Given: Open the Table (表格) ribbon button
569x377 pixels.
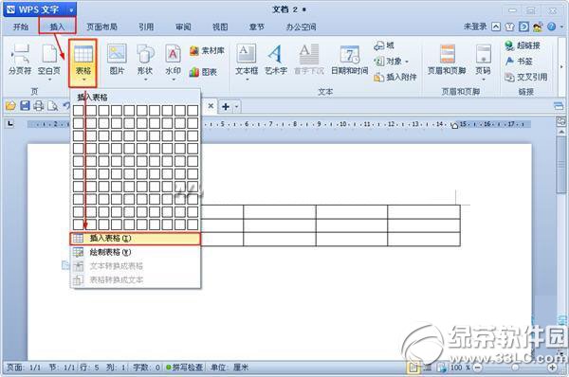Looking at the screenshot, I should coord(83,63).
